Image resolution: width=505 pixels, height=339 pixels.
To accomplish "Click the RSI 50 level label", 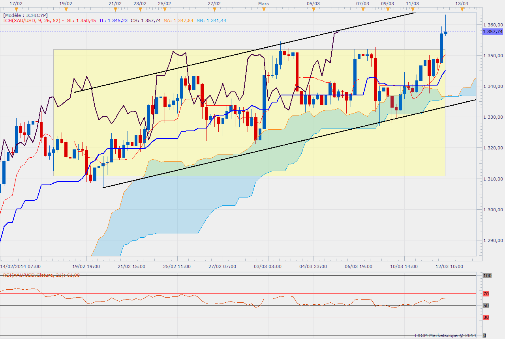I will [x=486, y=305].
